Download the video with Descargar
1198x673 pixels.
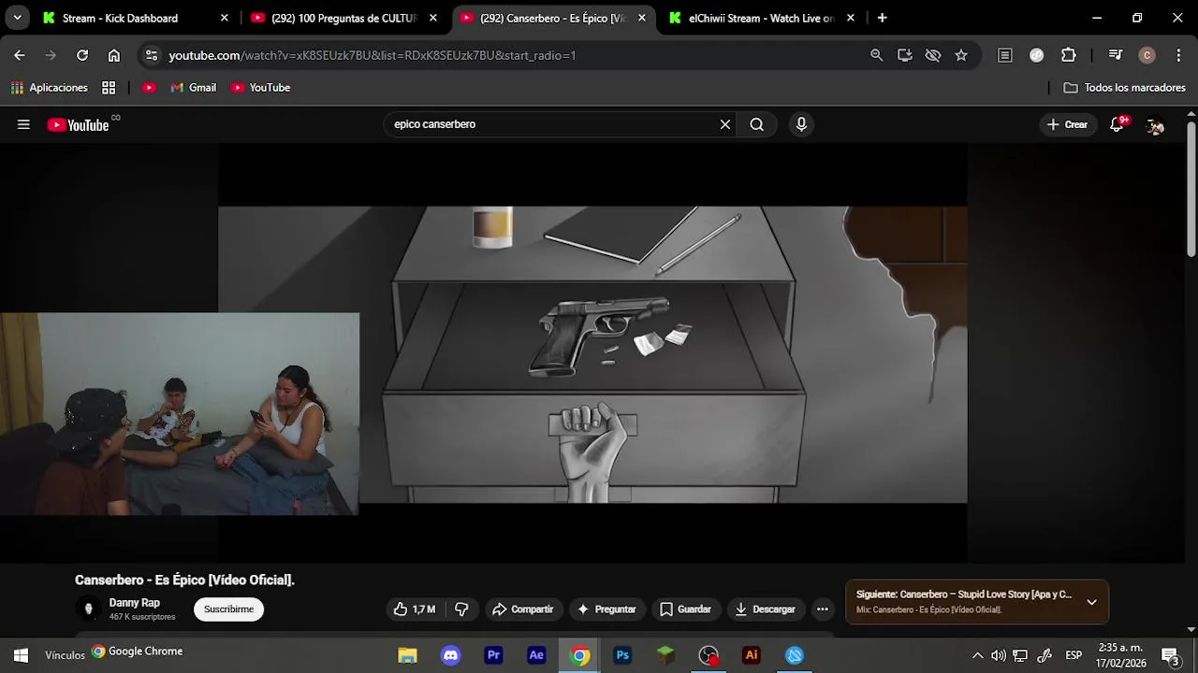(x=765, y=609)
